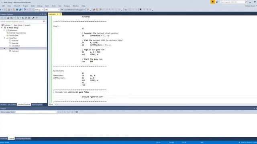
Task: Click the Solution Explorer search magnifier icon
Action: point(44,21)
